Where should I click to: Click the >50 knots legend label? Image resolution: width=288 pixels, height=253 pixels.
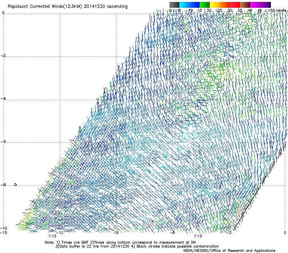(x=277, y=11)
